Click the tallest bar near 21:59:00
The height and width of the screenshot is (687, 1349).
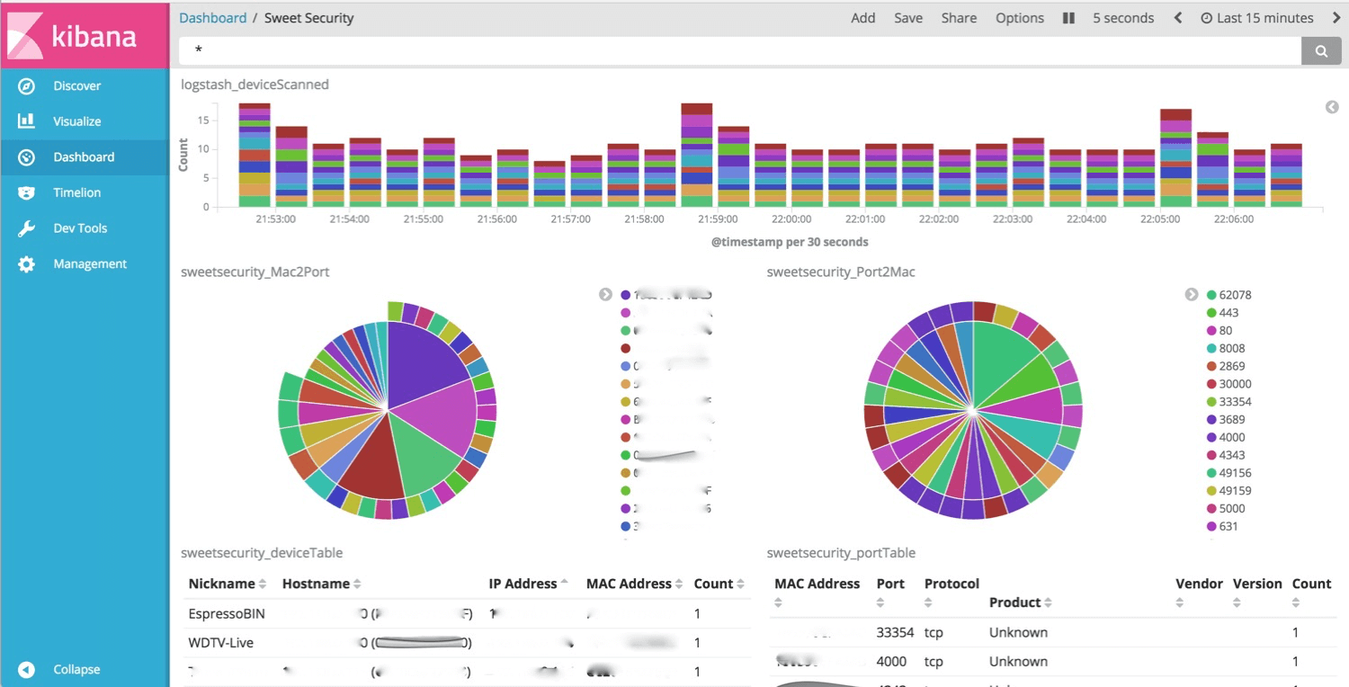(697, 156)
